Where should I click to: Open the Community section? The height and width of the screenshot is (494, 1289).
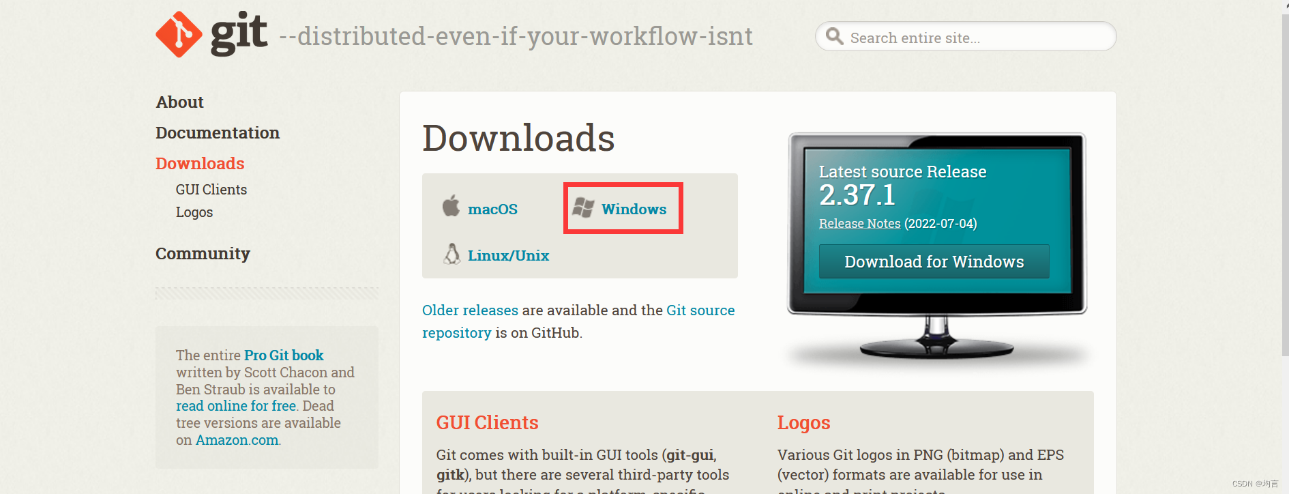(x=203, y=254)
